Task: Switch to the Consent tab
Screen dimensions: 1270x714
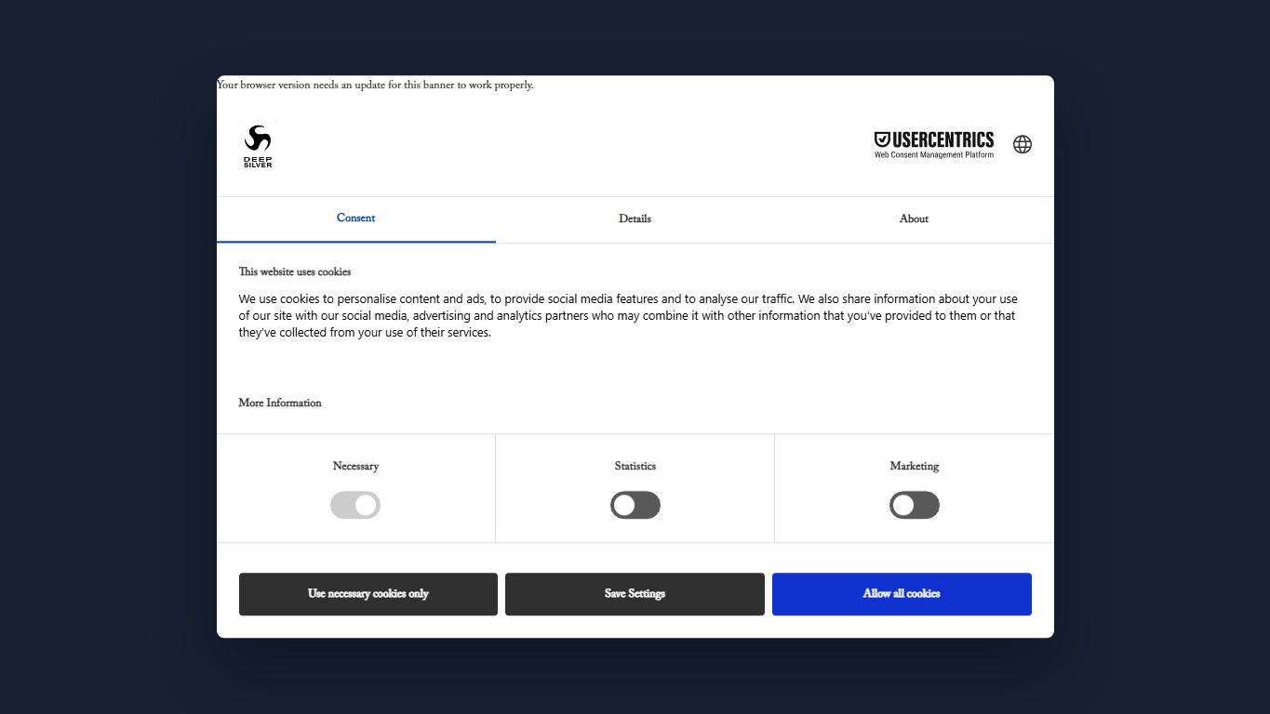Action: 356,218
